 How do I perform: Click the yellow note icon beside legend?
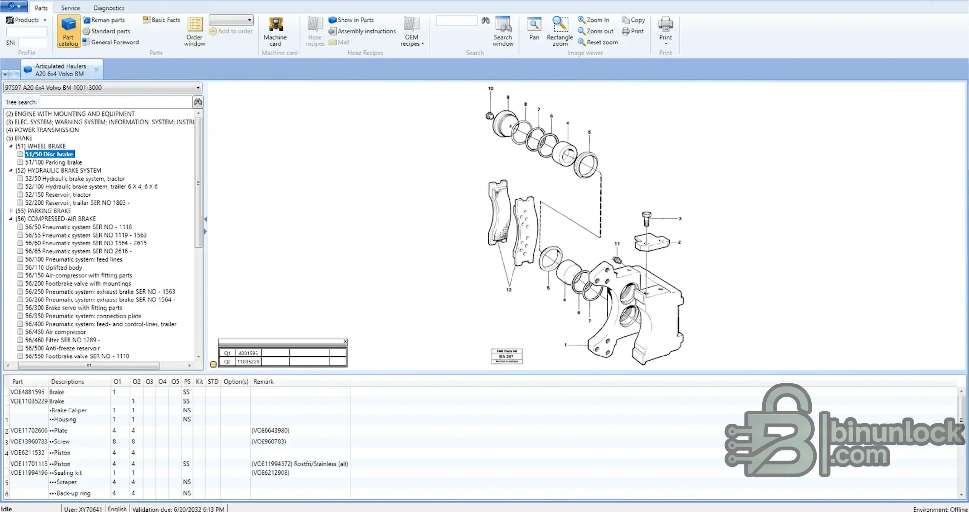pos(213,364)
